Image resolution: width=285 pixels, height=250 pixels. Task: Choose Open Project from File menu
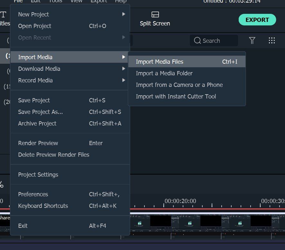[x=70, y=26]
